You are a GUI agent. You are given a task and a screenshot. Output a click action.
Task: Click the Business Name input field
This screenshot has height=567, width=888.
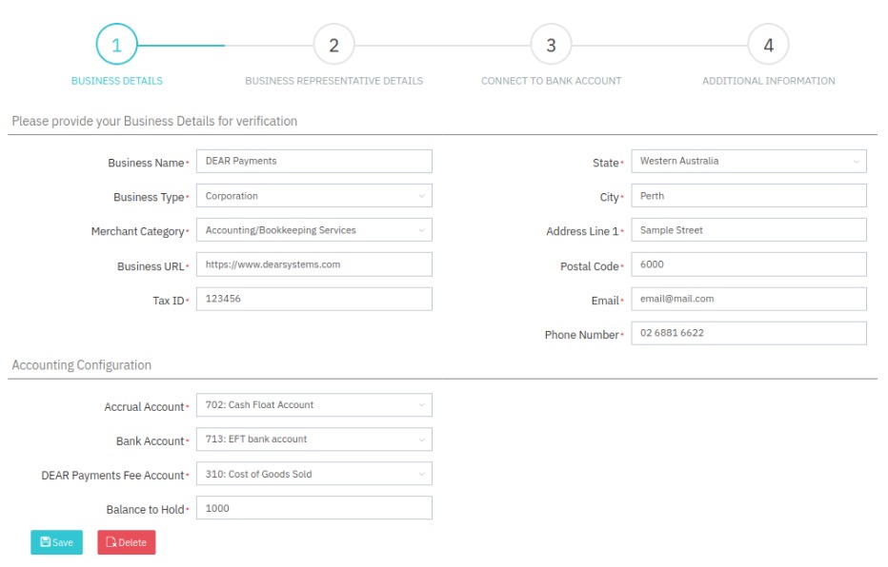tap(314, 161)
